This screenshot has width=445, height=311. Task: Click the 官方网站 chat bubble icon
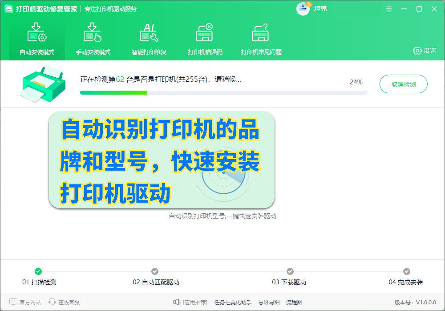click(x=14, y=302)
